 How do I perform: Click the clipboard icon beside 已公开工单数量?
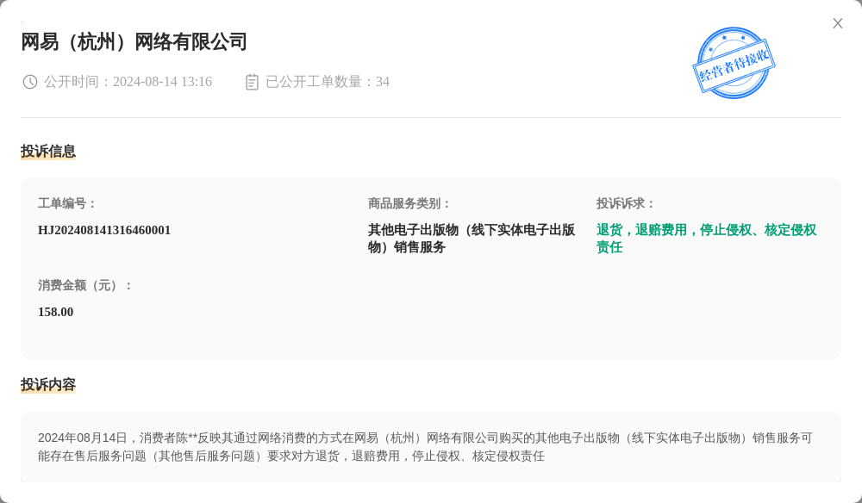click(252, 82)
